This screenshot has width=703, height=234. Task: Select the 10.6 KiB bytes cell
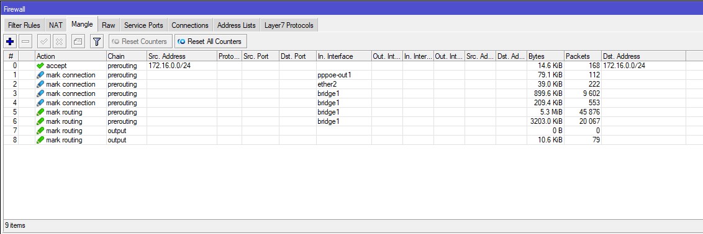[x=545, y=141]
